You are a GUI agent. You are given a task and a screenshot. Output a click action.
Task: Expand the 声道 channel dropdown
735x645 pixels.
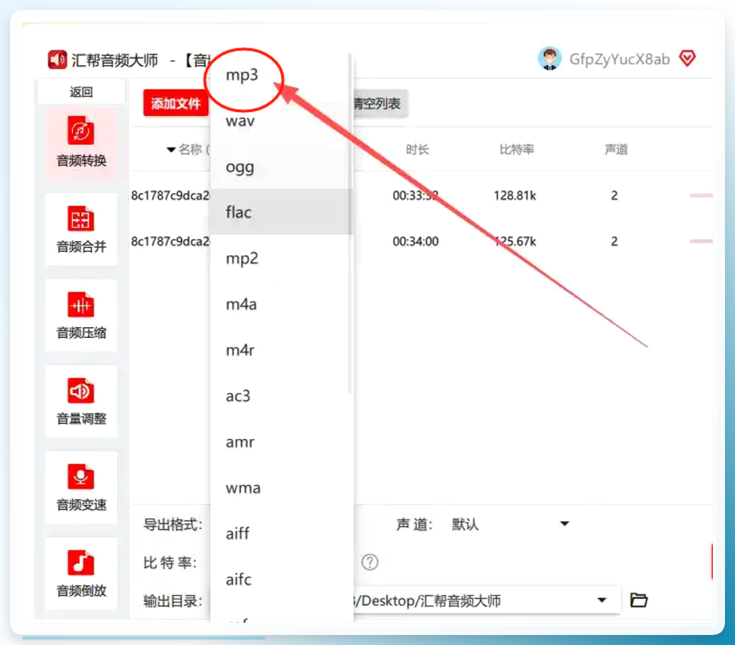565,524
